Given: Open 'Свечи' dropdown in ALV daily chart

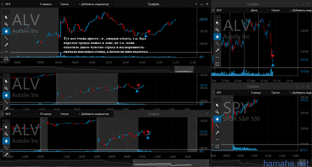Looking at the screenshot, I should click(x=279, y=10).
